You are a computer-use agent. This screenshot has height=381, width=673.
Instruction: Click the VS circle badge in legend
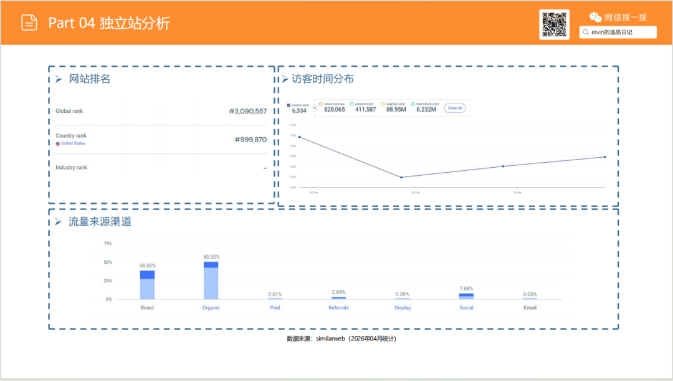pyautogui.click(x=315, y=108)
